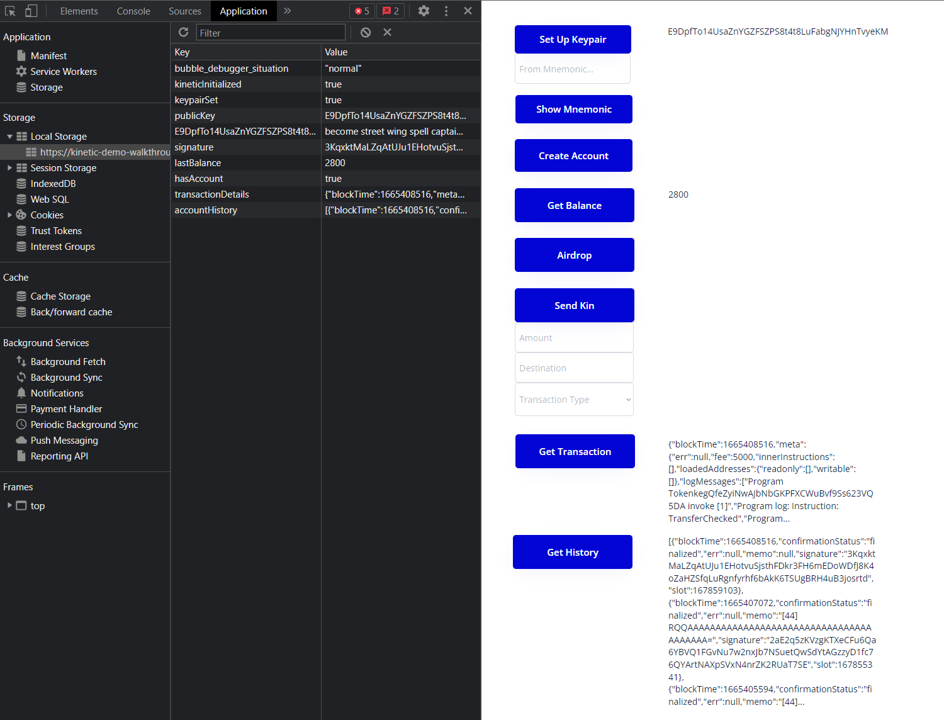Open the DevTools three-dot menu
Screen dimensions: 944x720
coord(446,11)
